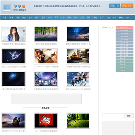Go to the 美女 category

[x=24, y=18]
